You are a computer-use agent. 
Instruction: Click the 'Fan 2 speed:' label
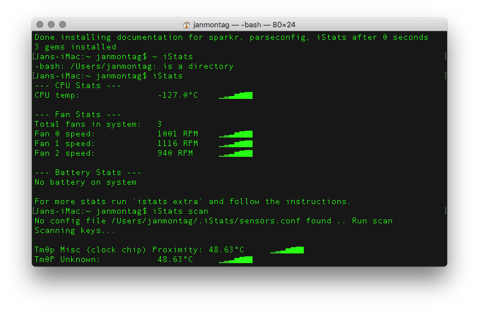[x=65, y=153]
